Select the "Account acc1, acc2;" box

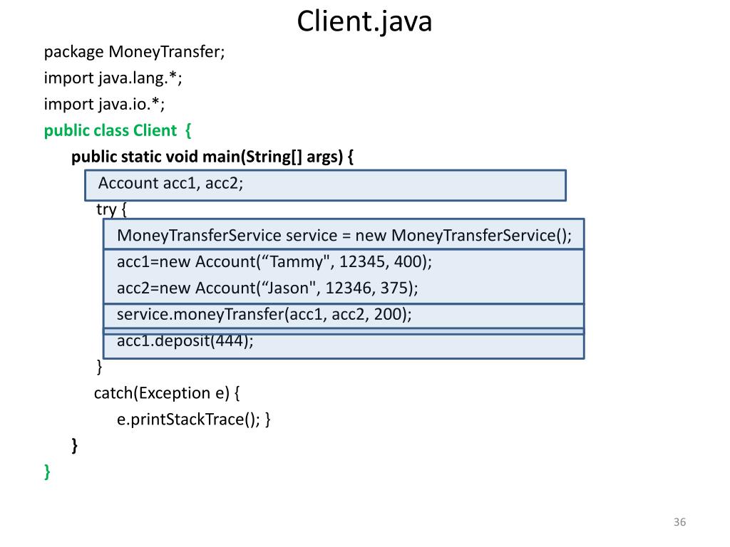tap(325, 185)
